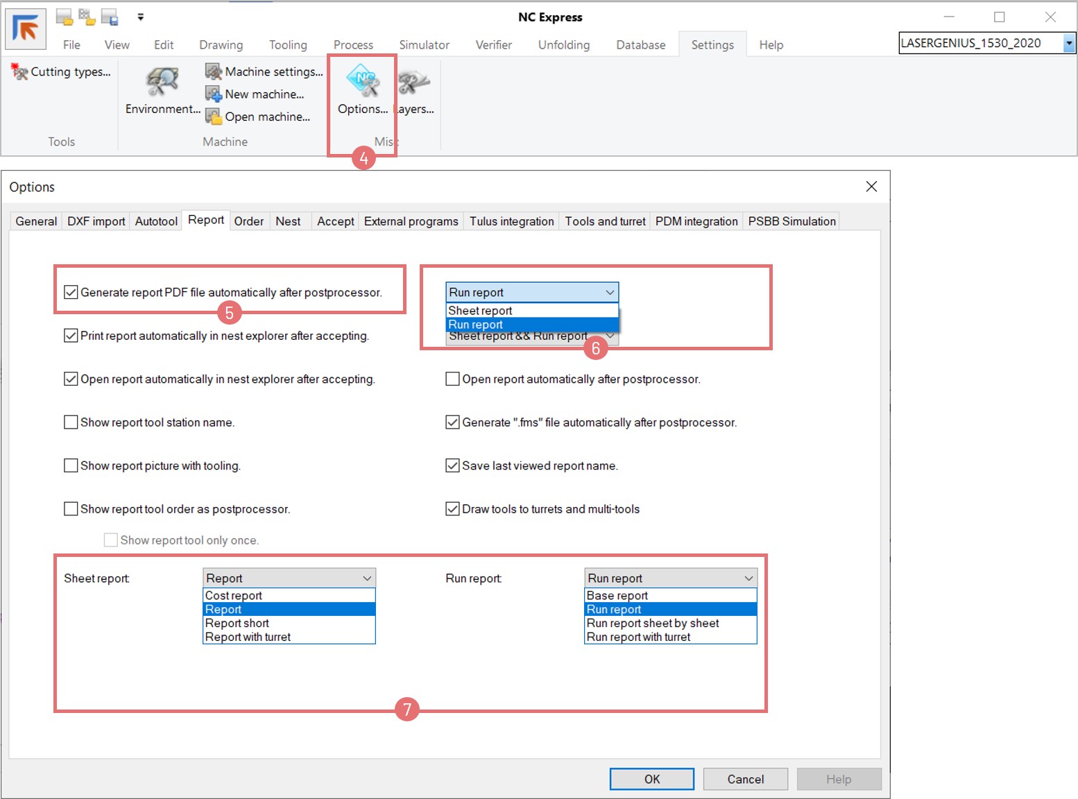Open Machine settings from the ribbon

[265, 72]
